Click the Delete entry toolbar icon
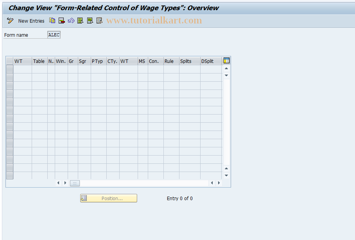The width and height of the screenshot is (355, 240). (x=62, y=21)
